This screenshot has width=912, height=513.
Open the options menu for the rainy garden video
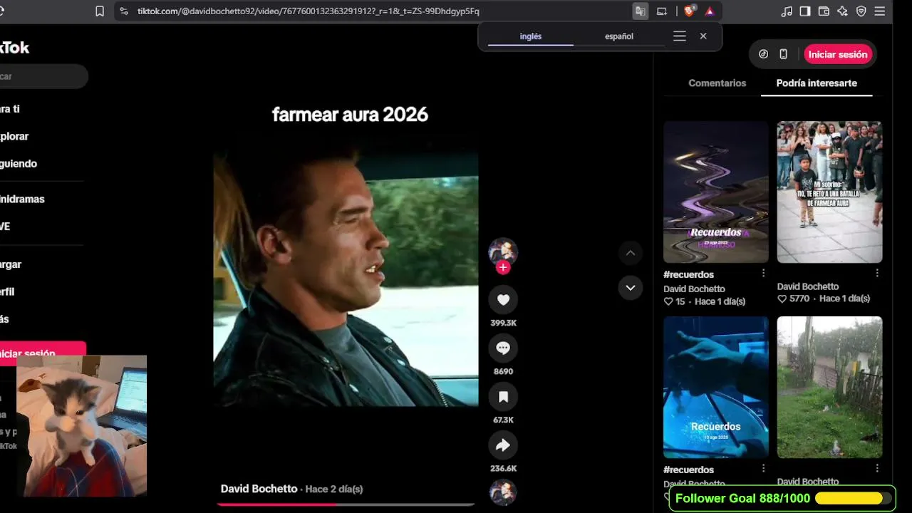877,469
